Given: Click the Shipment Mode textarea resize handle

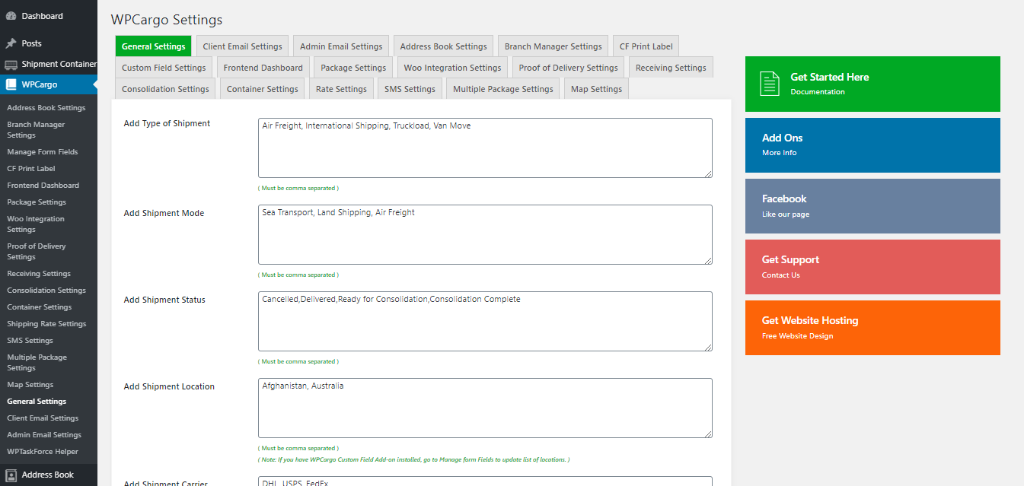Looking at the screenshot, I should click(x=707, y=260).
